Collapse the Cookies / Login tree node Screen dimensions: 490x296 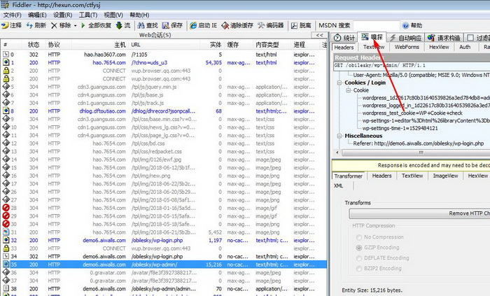click(x=339, y=82)
